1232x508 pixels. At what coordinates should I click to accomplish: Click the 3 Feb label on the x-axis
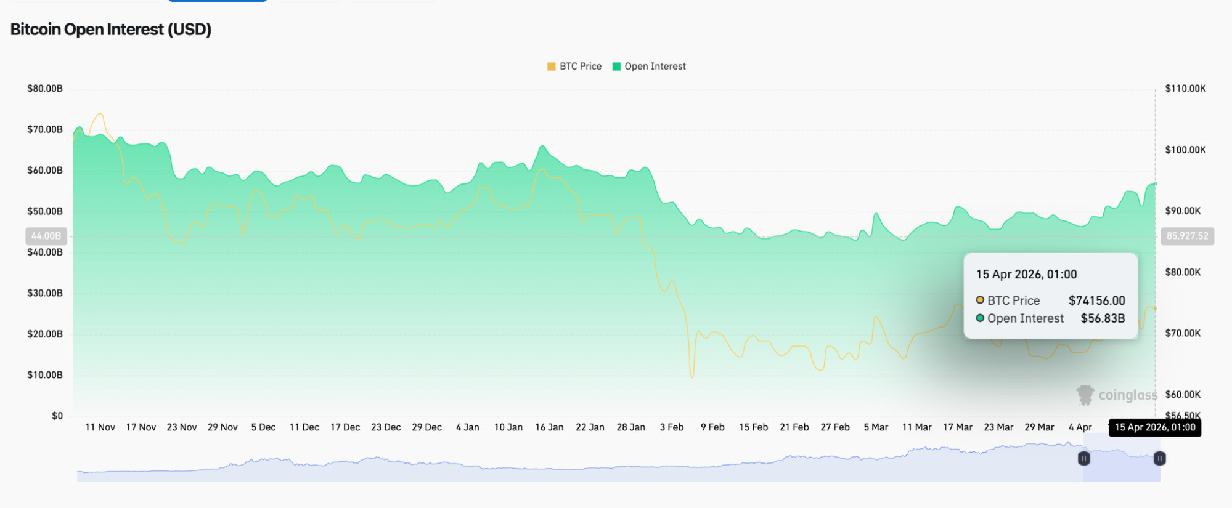tap(672, 427)
